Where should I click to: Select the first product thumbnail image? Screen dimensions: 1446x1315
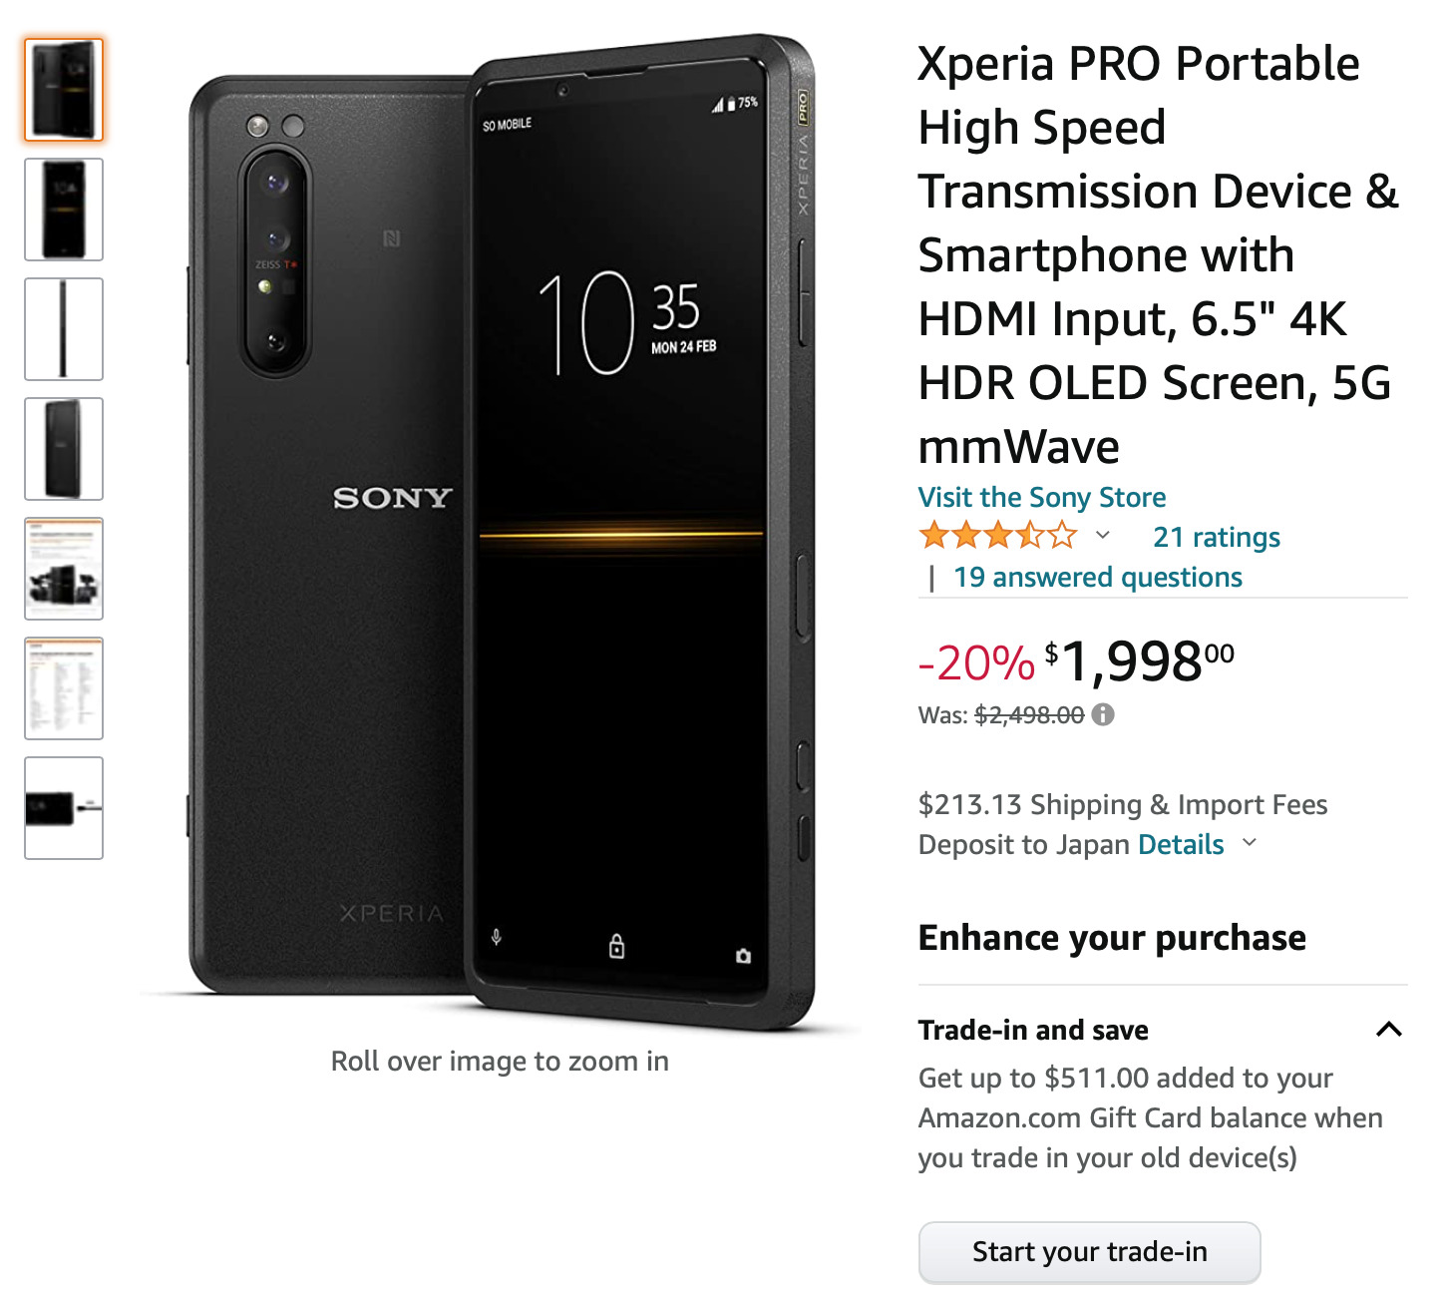(64, 90)
